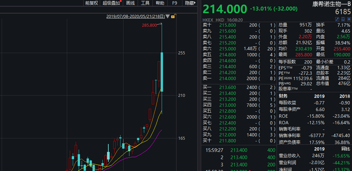Viewport: 352px width, 171px height.
Task: Click the 最低 value 190.000
Action: [342, 55]
